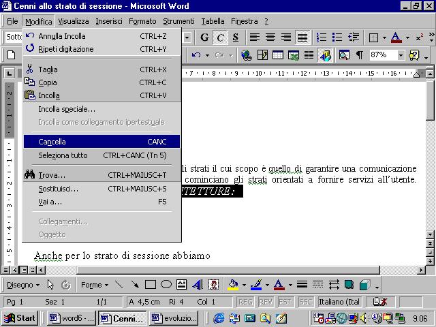Insert WordArt with the tilted A icon
This screenshot has width=436, height=327.
pos(198,285)
